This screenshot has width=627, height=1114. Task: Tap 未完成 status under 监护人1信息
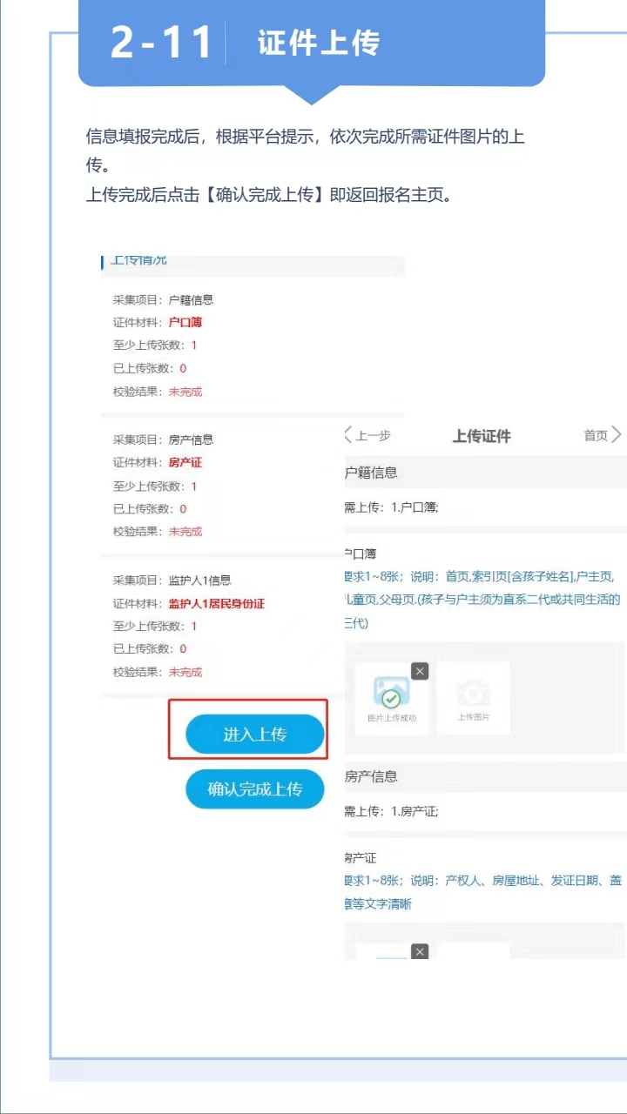[x=185, y=672]
